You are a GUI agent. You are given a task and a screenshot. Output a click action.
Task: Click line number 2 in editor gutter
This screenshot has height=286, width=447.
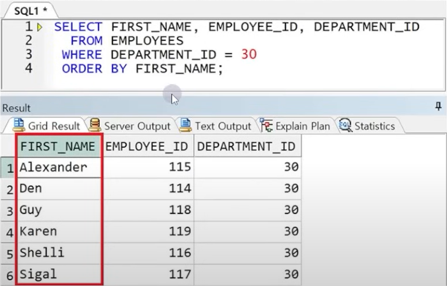click(x=29, y=40)
